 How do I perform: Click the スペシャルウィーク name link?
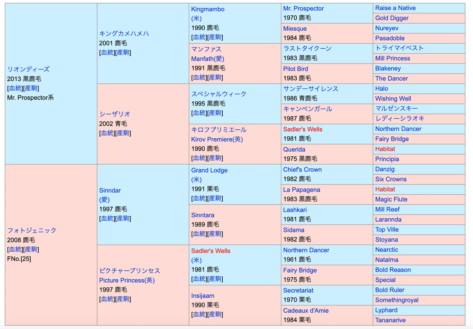[x=218, y=94]
